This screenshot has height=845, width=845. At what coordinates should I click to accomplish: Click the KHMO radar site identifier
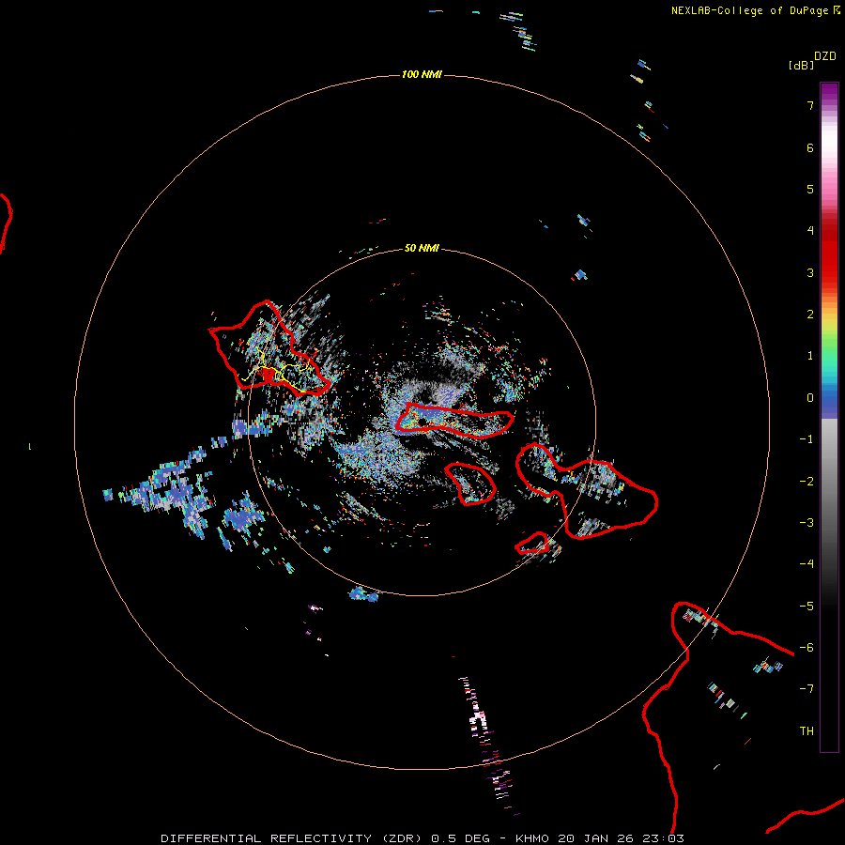click(532, 838)
